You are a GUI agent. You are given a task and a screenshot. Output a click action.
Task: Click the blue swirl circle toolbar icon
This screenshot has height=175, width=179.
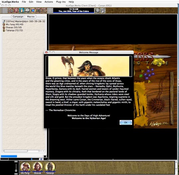tap(33, 11)
